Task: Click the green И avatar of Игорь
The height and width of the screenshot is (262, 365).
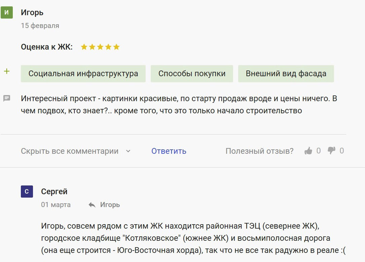Action: [7, 12]
